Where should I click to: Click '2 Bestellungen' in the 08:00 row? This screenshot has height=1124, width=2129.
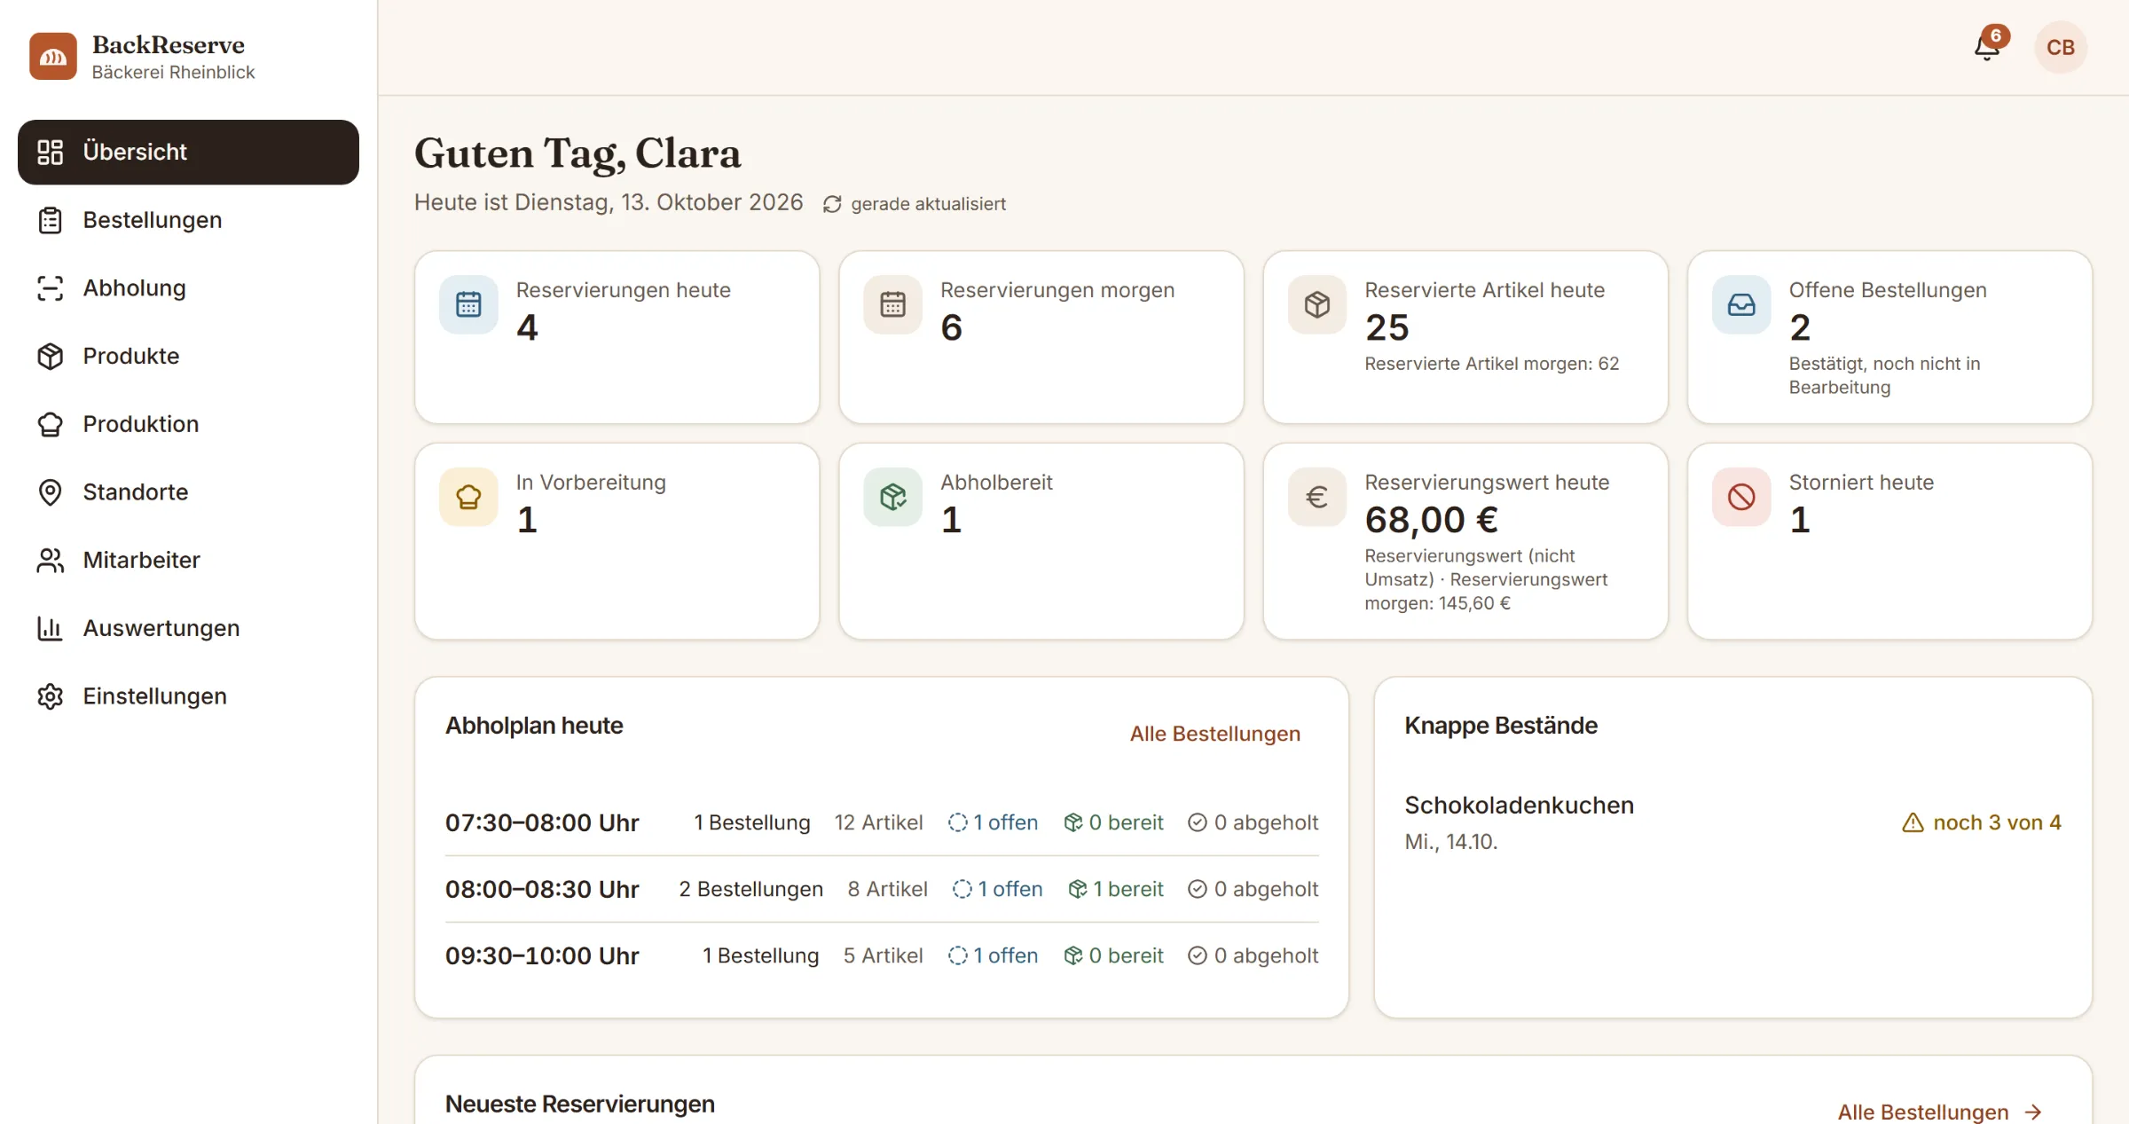point(750,889)
